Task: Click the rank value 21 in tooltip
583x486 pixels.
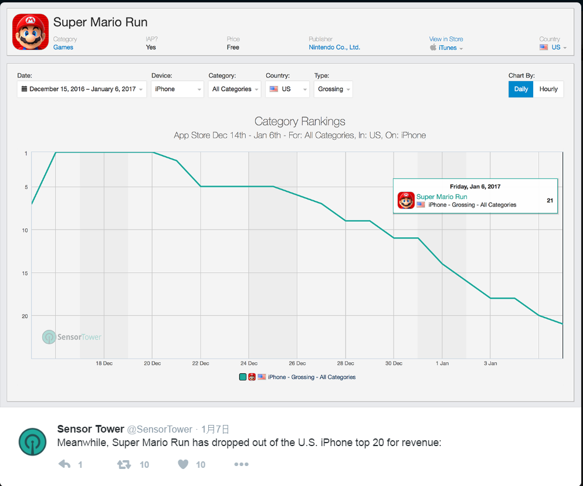Action: tap(550, 201)
